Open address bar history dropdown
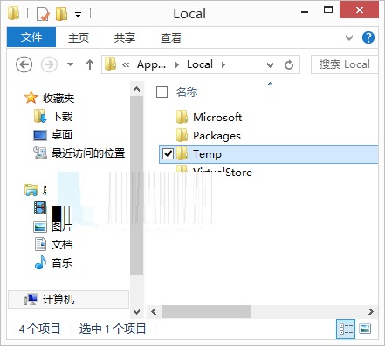This screenshot has height=346, width=385. click(x=270, y=64)
